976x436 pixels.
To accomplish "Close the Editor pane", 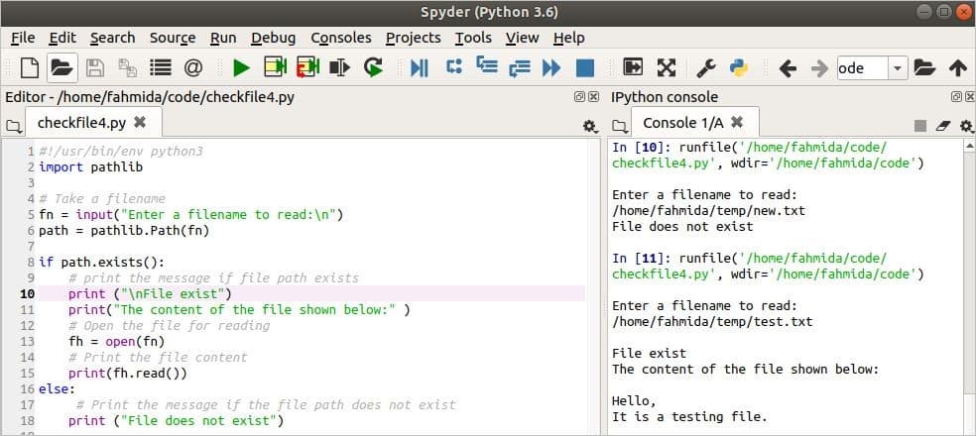I will click(594, 96).
